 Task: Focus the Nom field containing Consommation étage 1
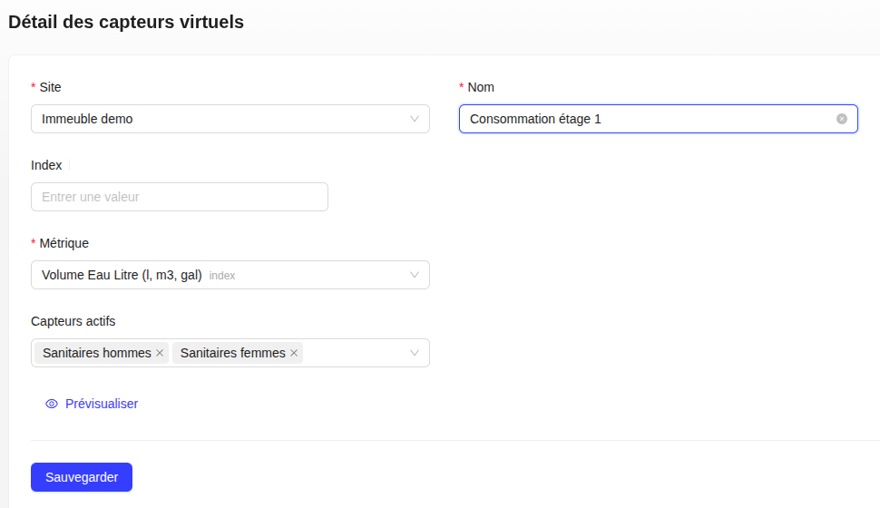pos(635,119)
